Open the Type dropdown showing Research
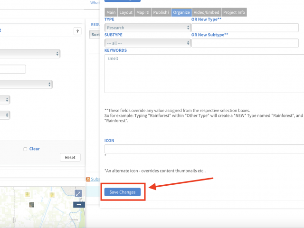 click(147, 28)
